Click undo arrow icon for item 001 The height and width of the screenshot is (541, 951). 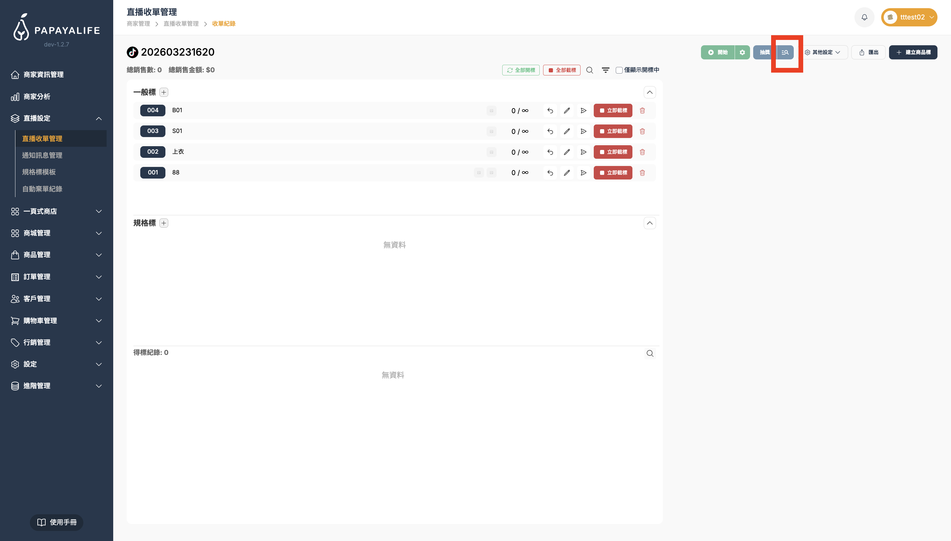pyautogui.click(x=550, y=173)
